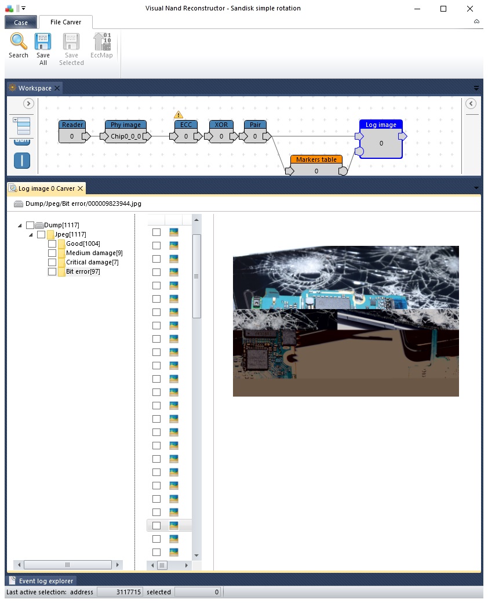
Task: Switch to the Case tab
Action: (x=21, y=22)
